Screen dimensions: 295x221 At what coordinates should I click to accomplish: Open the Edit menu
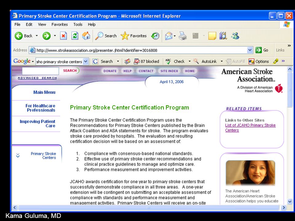[29, 25]
